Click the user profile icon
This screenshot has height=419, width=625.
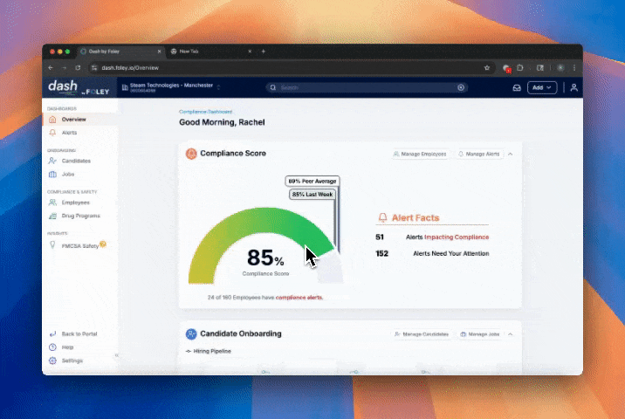click(573, 87)
